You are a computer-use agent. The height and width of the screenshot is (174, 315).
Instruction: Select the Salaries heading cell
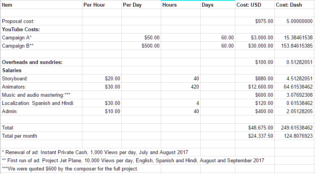tap(41, 70)
